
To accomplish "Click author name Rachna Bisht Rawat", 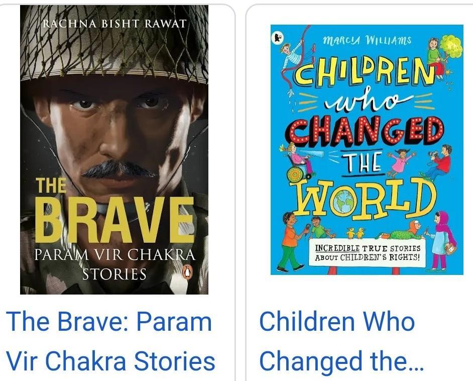I will click(114, 24).
